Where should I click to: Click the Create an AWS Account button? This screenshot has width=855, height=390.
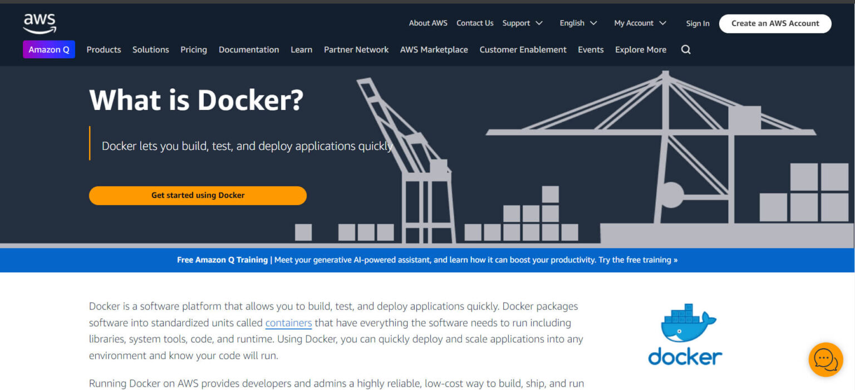point(775,23)
